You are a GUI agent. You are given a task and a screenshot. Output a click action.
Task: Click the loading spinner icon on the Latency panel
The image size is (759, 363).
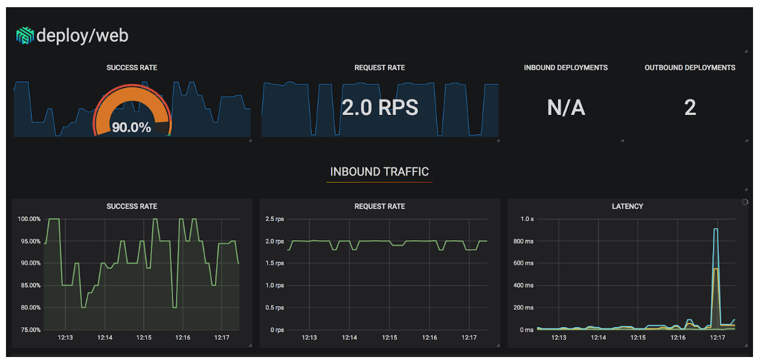coord(745,202)
